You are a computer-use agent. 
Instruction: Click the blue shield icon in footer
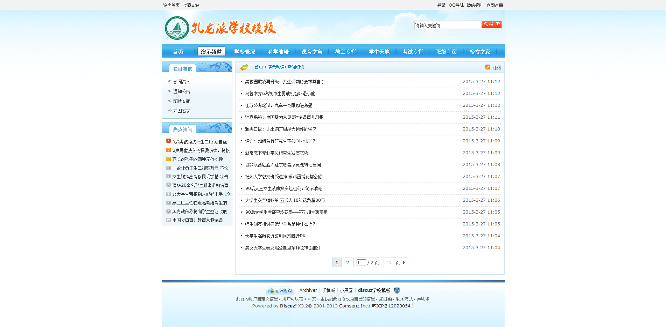point(397,290)
